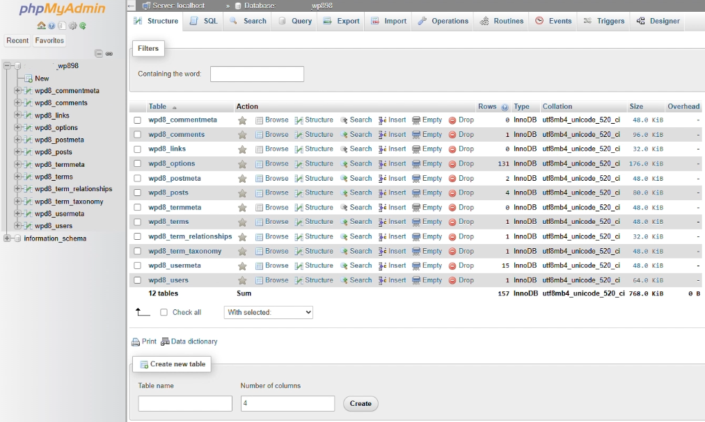705x422 pixels.
Task: Drop the wpd8_links table
Action: coord(461,149)
